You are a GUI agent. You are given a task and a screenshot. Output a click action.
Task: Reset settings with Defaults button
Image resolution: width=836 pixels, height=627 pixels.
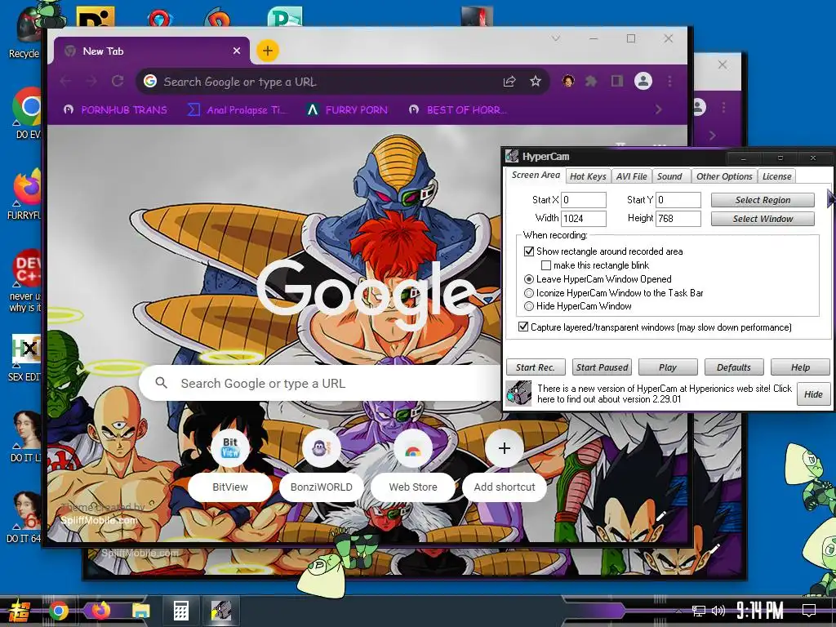tap(734, 367)
